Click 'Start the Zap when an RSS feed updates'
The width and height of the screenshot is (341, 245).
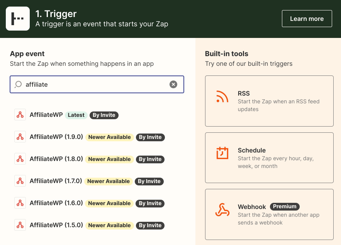[x=278, y=105]
